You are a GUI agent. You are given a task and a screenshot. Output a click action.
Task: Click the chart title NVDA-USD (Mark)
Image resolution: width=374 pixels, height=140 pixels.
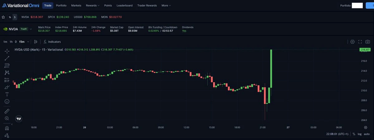tap(28, 50)
